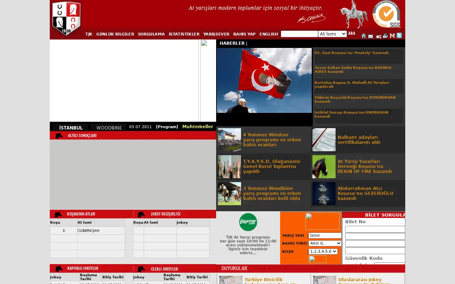
Task: Focus the top search text field
Action: click(x=299, y=34)
